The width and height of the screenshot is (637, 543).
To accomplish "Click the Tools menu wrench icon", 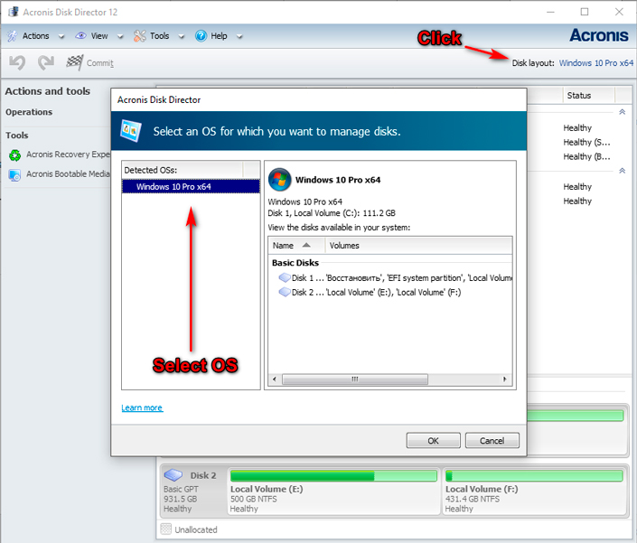I will 139,36.
